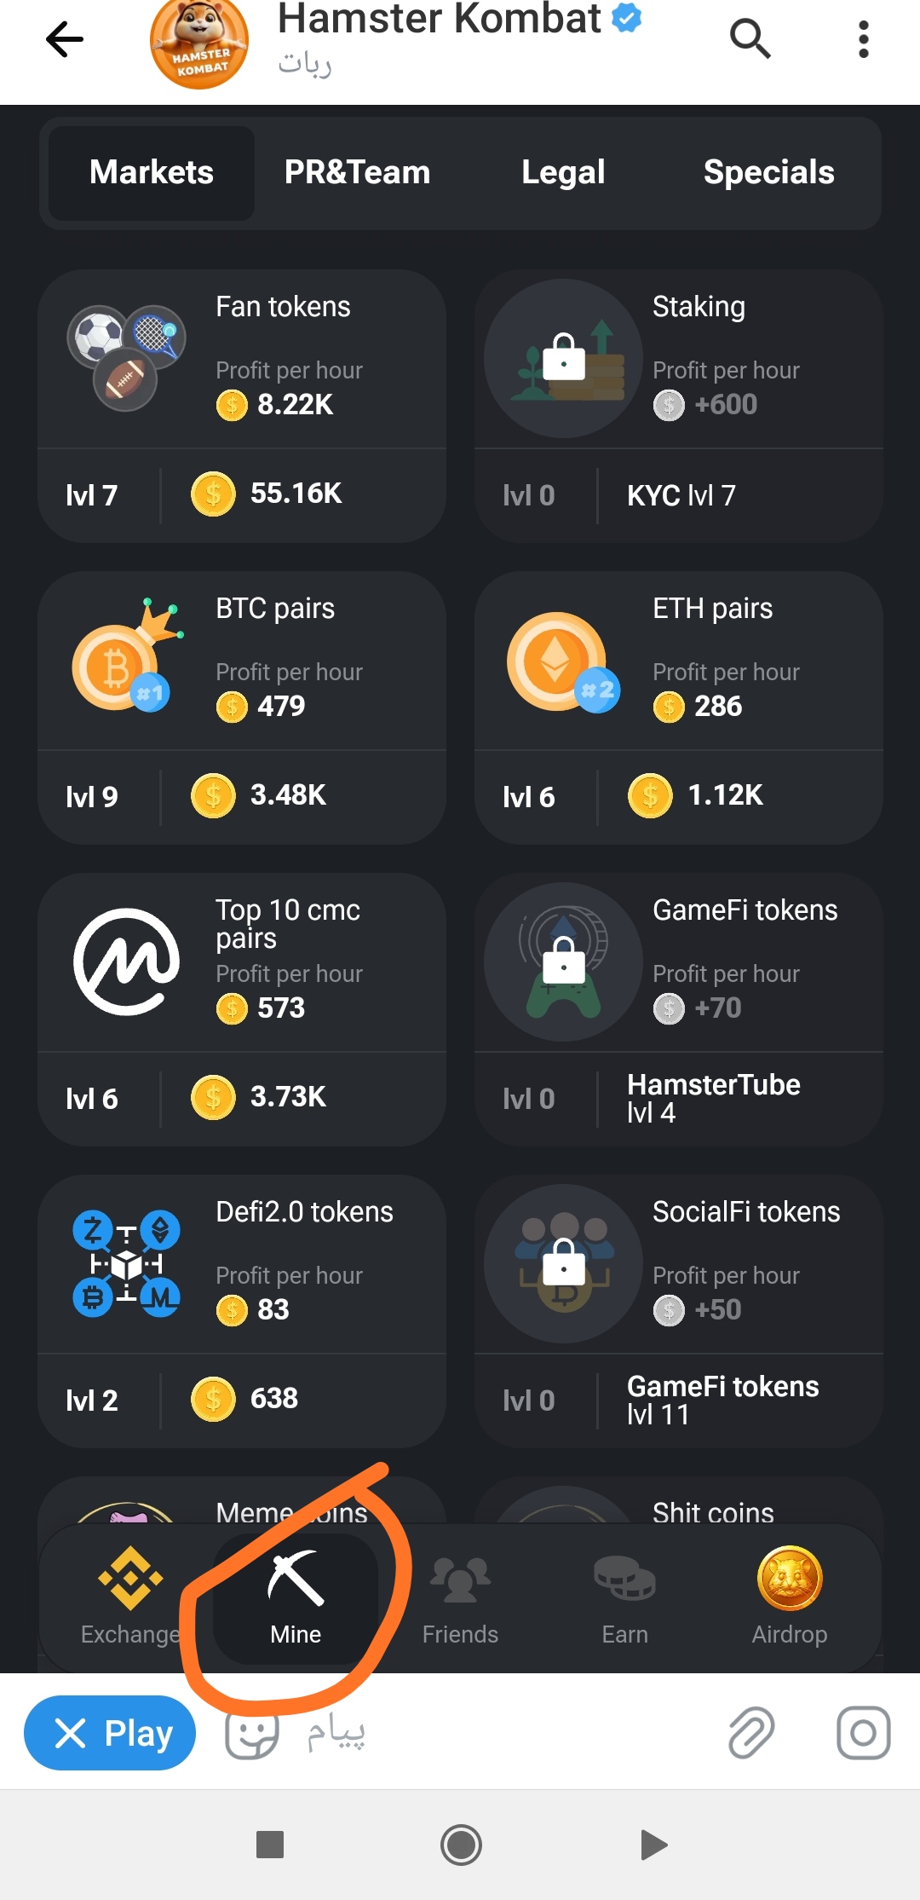Tap the Hamster Kombat bot avatar
Viewport: 920px width, 1900px height.
pyautogui.click(x=199, y=44)
